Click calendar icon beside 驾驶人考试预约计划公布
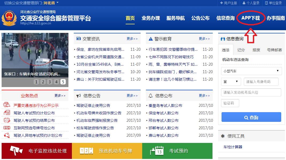The image size is (286, 160). [x=7, y=113]
